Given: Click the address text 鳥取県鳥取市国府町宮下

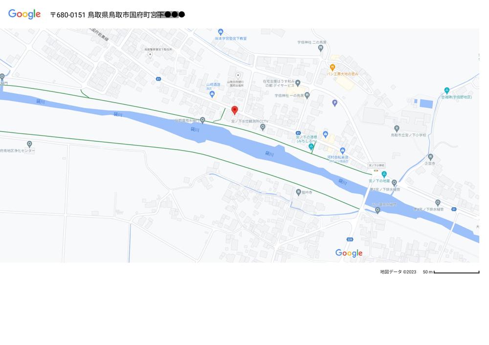Looking at the screenshot, I should click(x=122, y=15).
